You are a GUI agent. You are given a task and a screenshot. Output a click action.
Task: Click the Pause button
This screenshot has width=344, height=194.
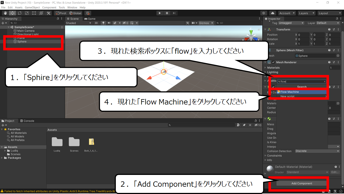[167, 13]
